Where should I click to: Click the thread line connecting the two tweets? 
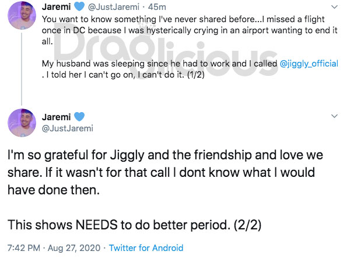(22, 69)
